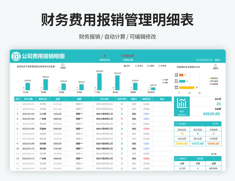The height and width of the screenshot is (181, 235).
Task: Click circle bullet in 状态统计 header
Action: 176,124
